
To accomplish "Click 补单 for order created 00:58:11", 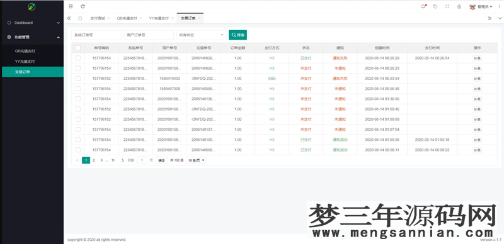I will (x=478, y=150).
